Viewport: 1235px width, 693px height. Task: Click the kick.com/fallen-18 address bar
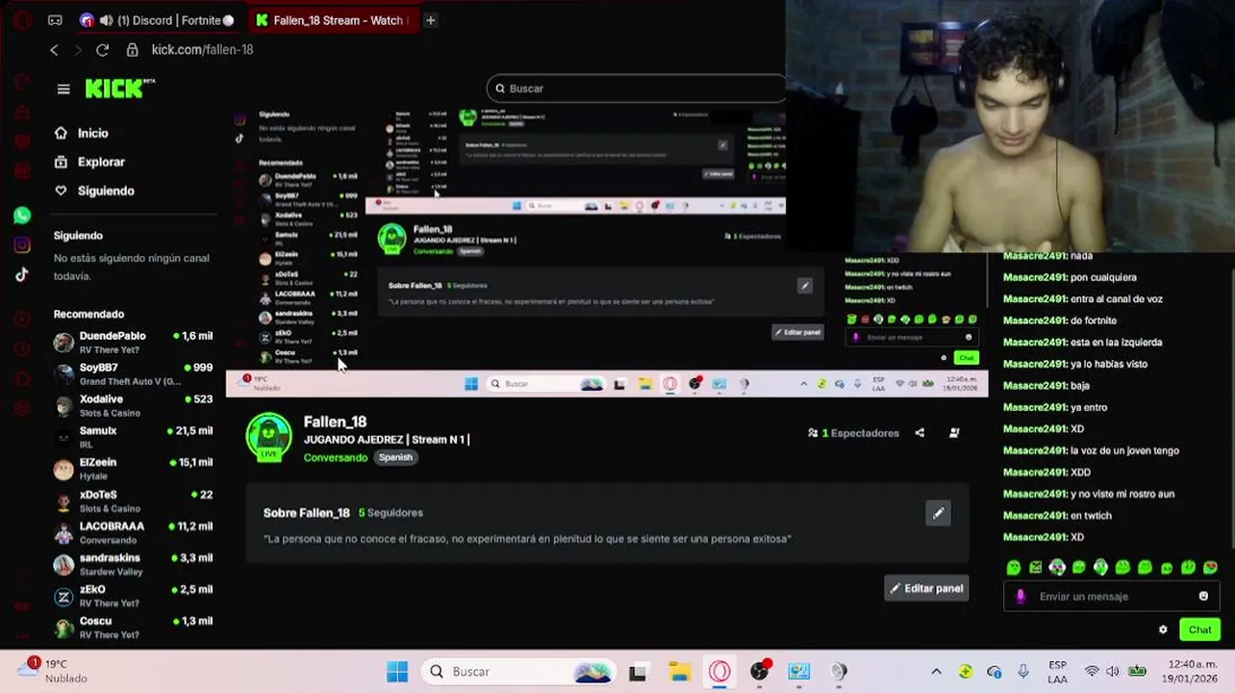click(x=202, y=49)
